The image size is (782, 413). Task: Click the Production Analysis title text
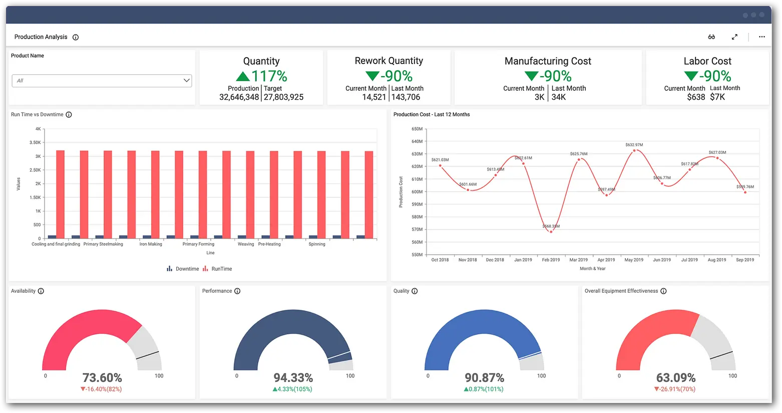tap(41, 37)
